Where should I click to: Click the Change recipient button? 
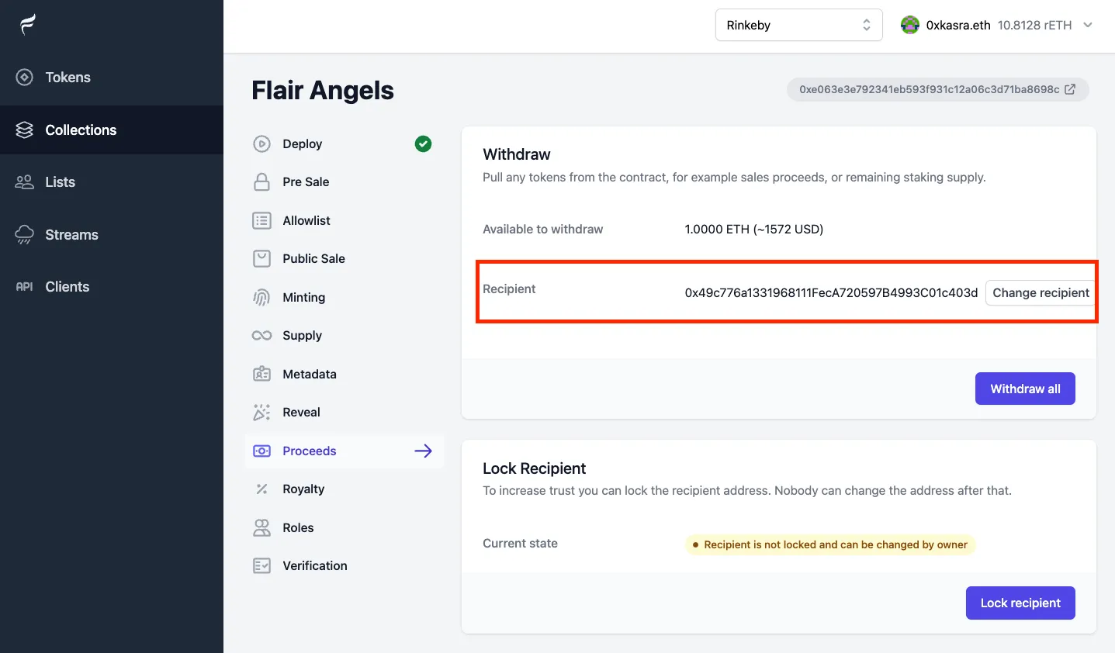pos(1041,293)
